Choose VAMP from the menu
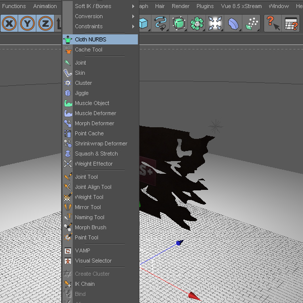The height and width of the screenshot is (303, 303). (x=100, y=250)
